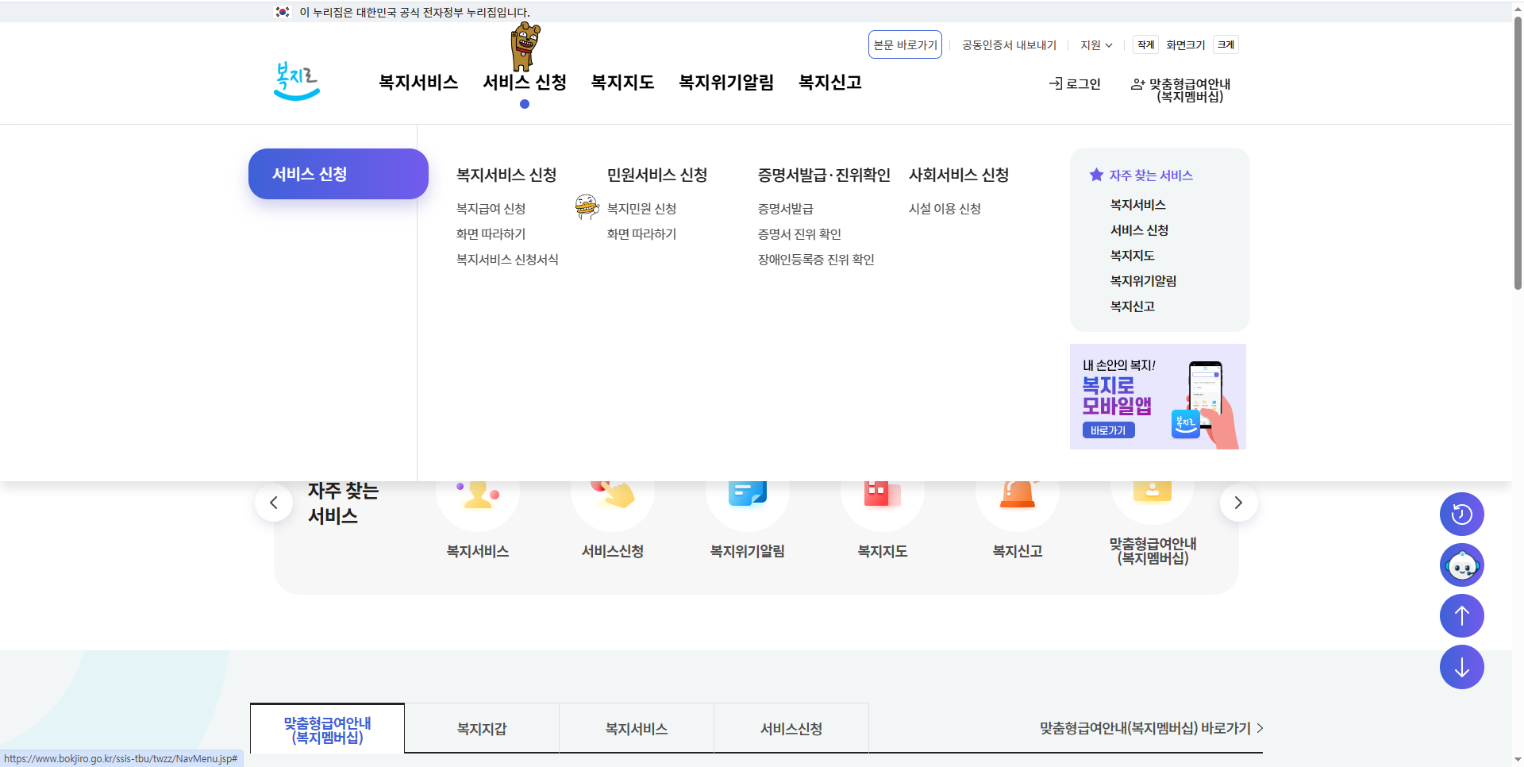This screenshot has width=1524, height=767.
Task: Click the recent history floating button icon
Action: click(x=1461, y=515)
